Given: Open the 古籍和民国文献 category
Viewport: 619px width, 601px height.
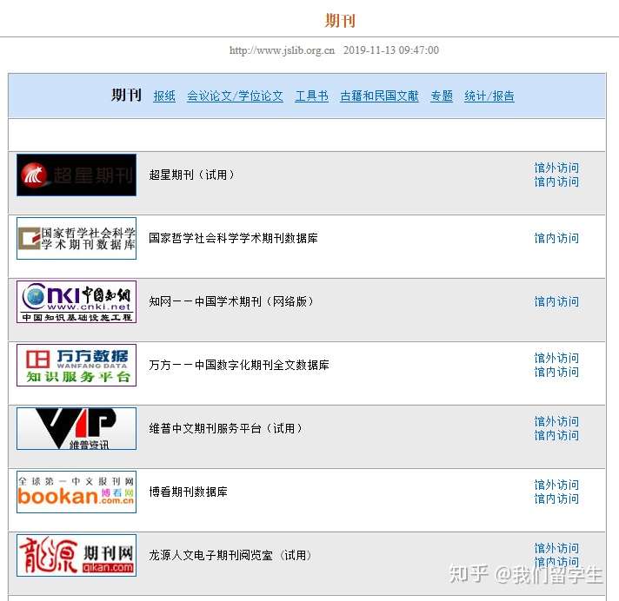Looking at the screenshot, I should pos(379,96).
